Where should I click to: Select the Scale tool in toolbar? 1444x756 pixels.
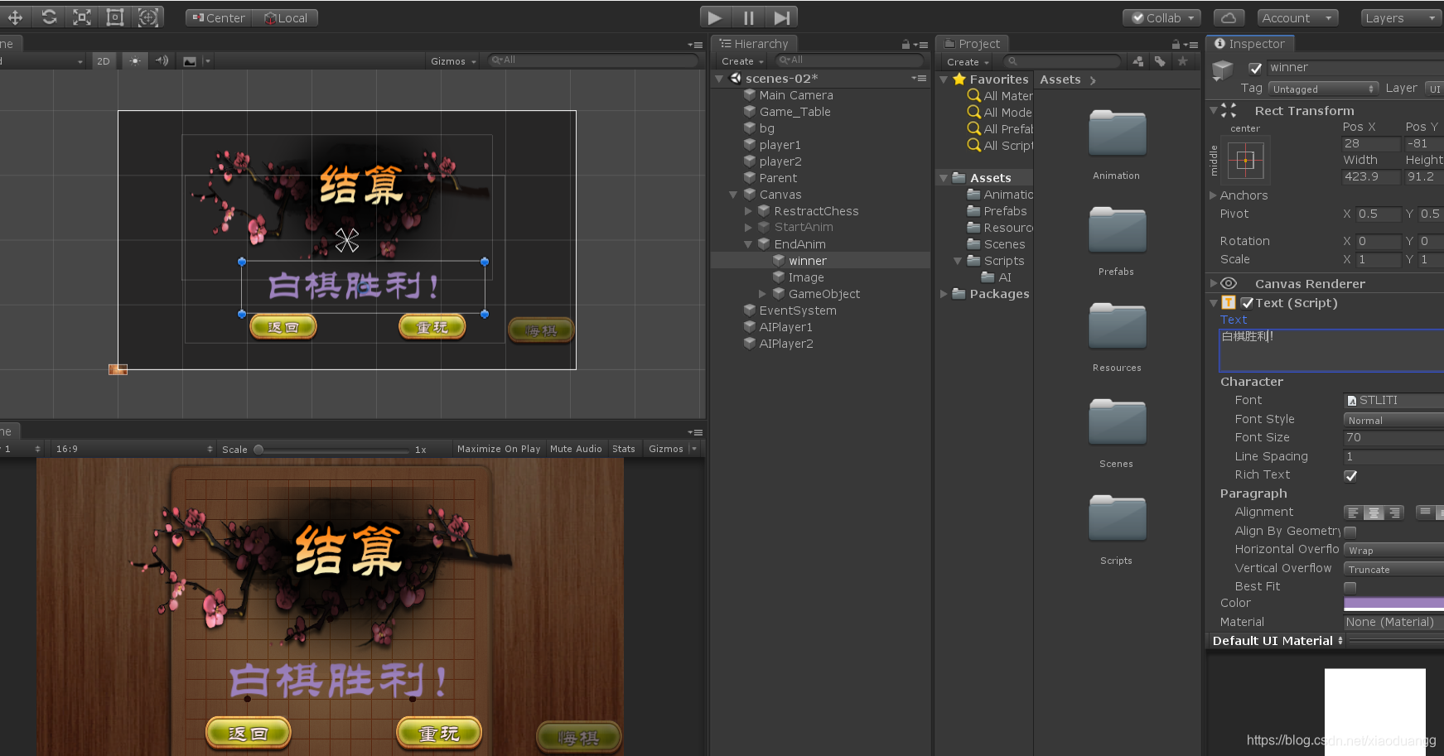coord(82,17)
